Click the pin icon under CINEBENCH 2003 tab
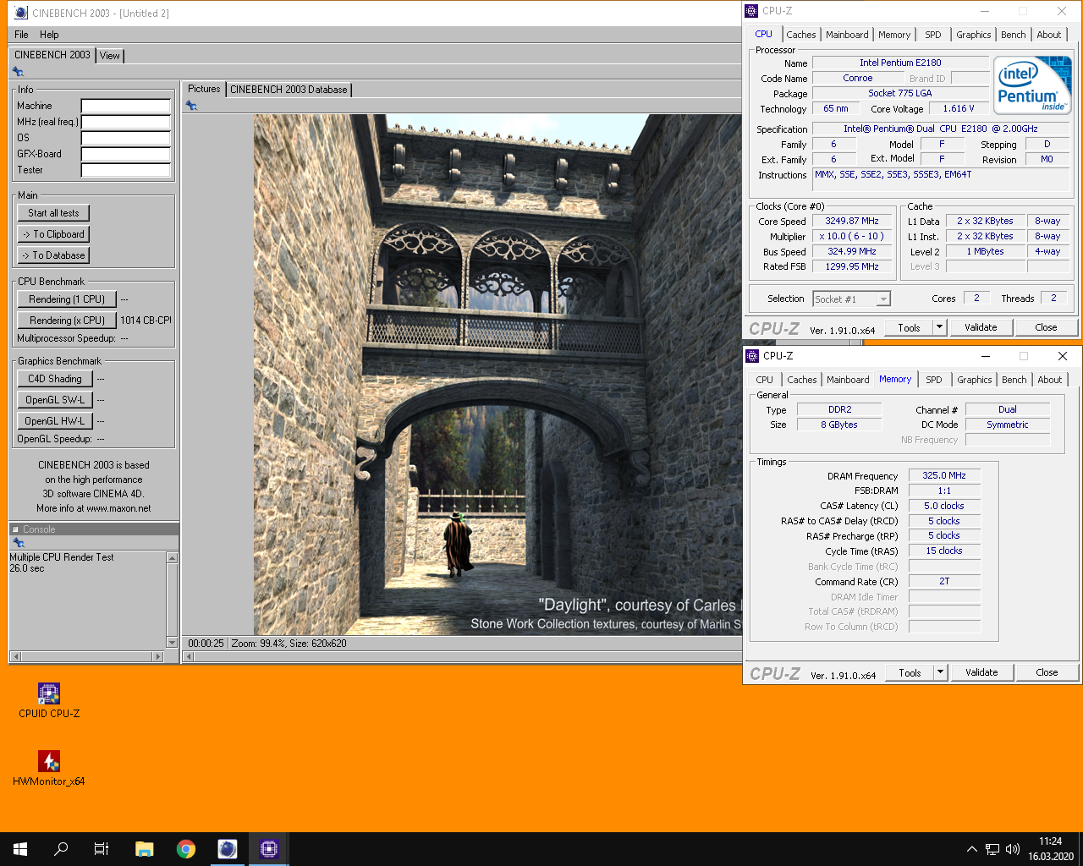The image size is (1083, 866). click(18, 72)
